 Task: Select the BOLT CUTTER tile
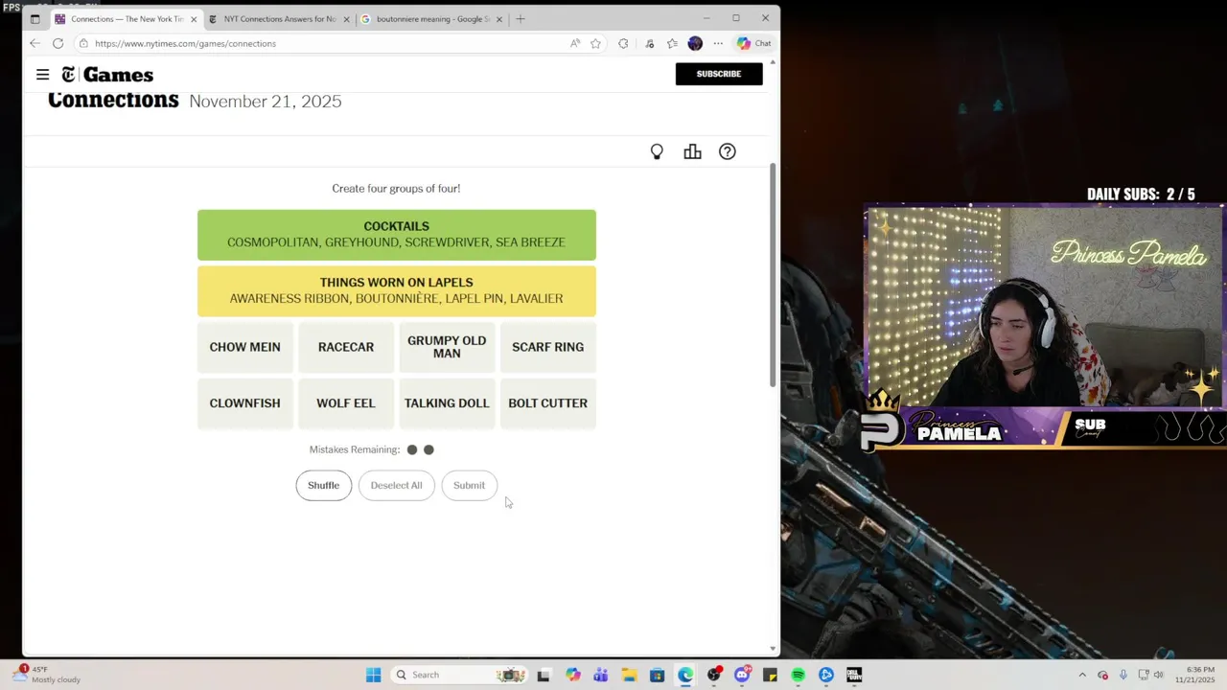(x=548, y=403)
